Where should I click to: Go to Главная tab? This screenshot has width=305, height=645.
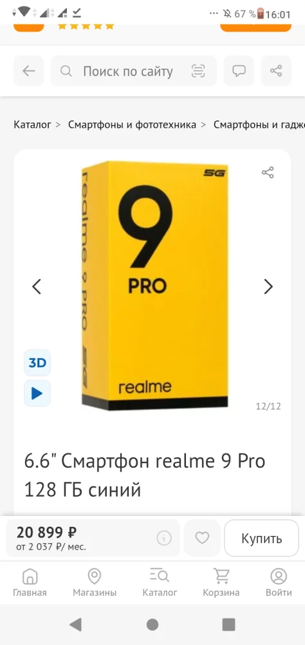point(30,582)
